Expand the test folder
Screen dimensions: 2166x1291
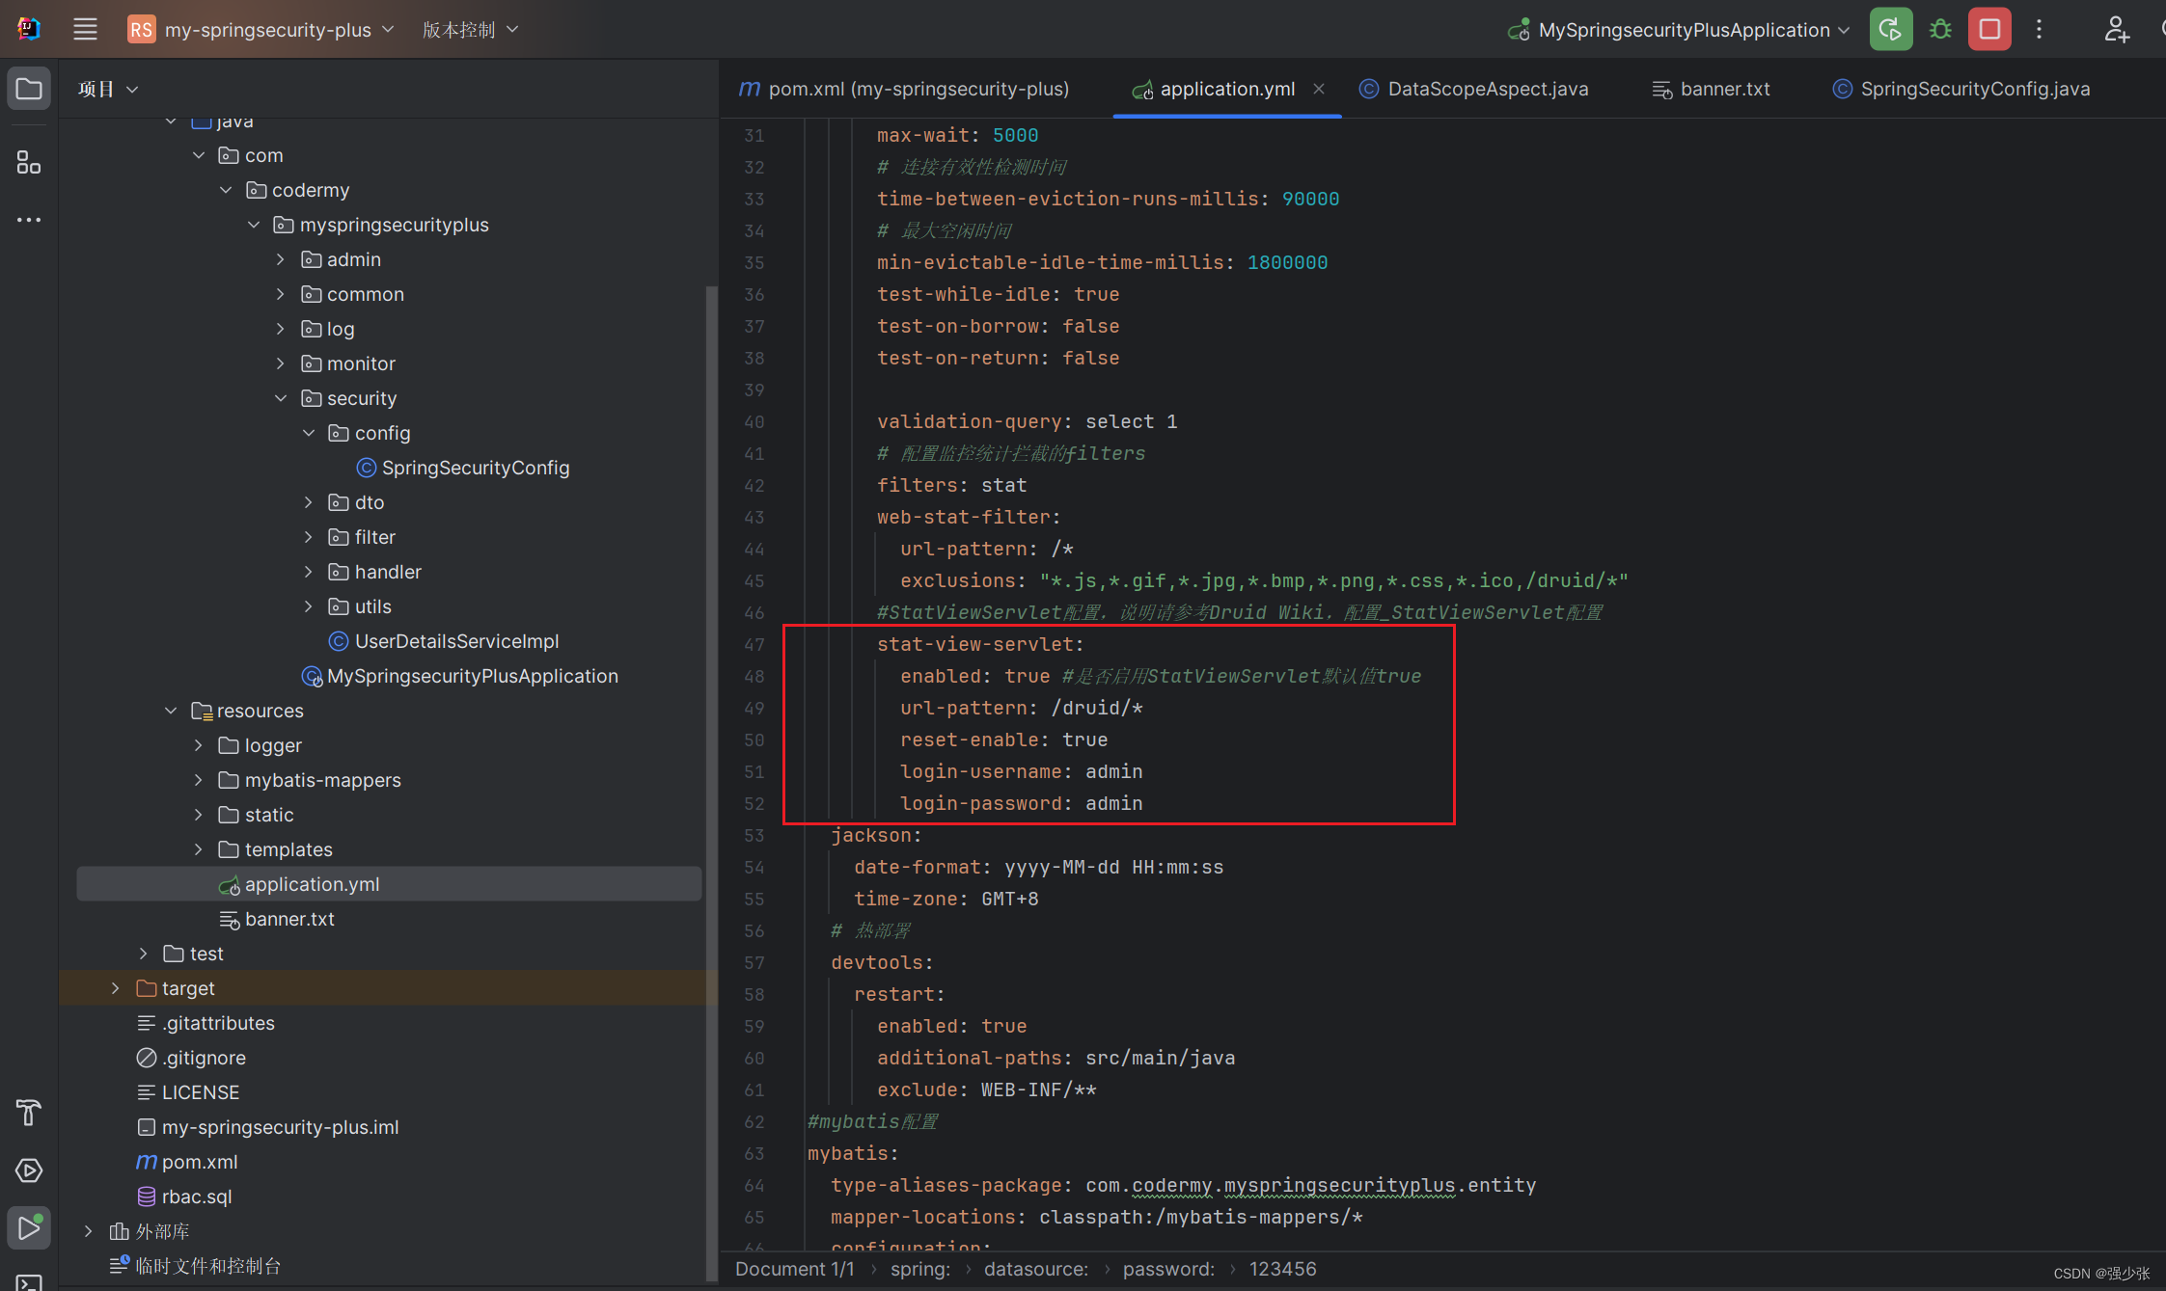pos(143,954)
